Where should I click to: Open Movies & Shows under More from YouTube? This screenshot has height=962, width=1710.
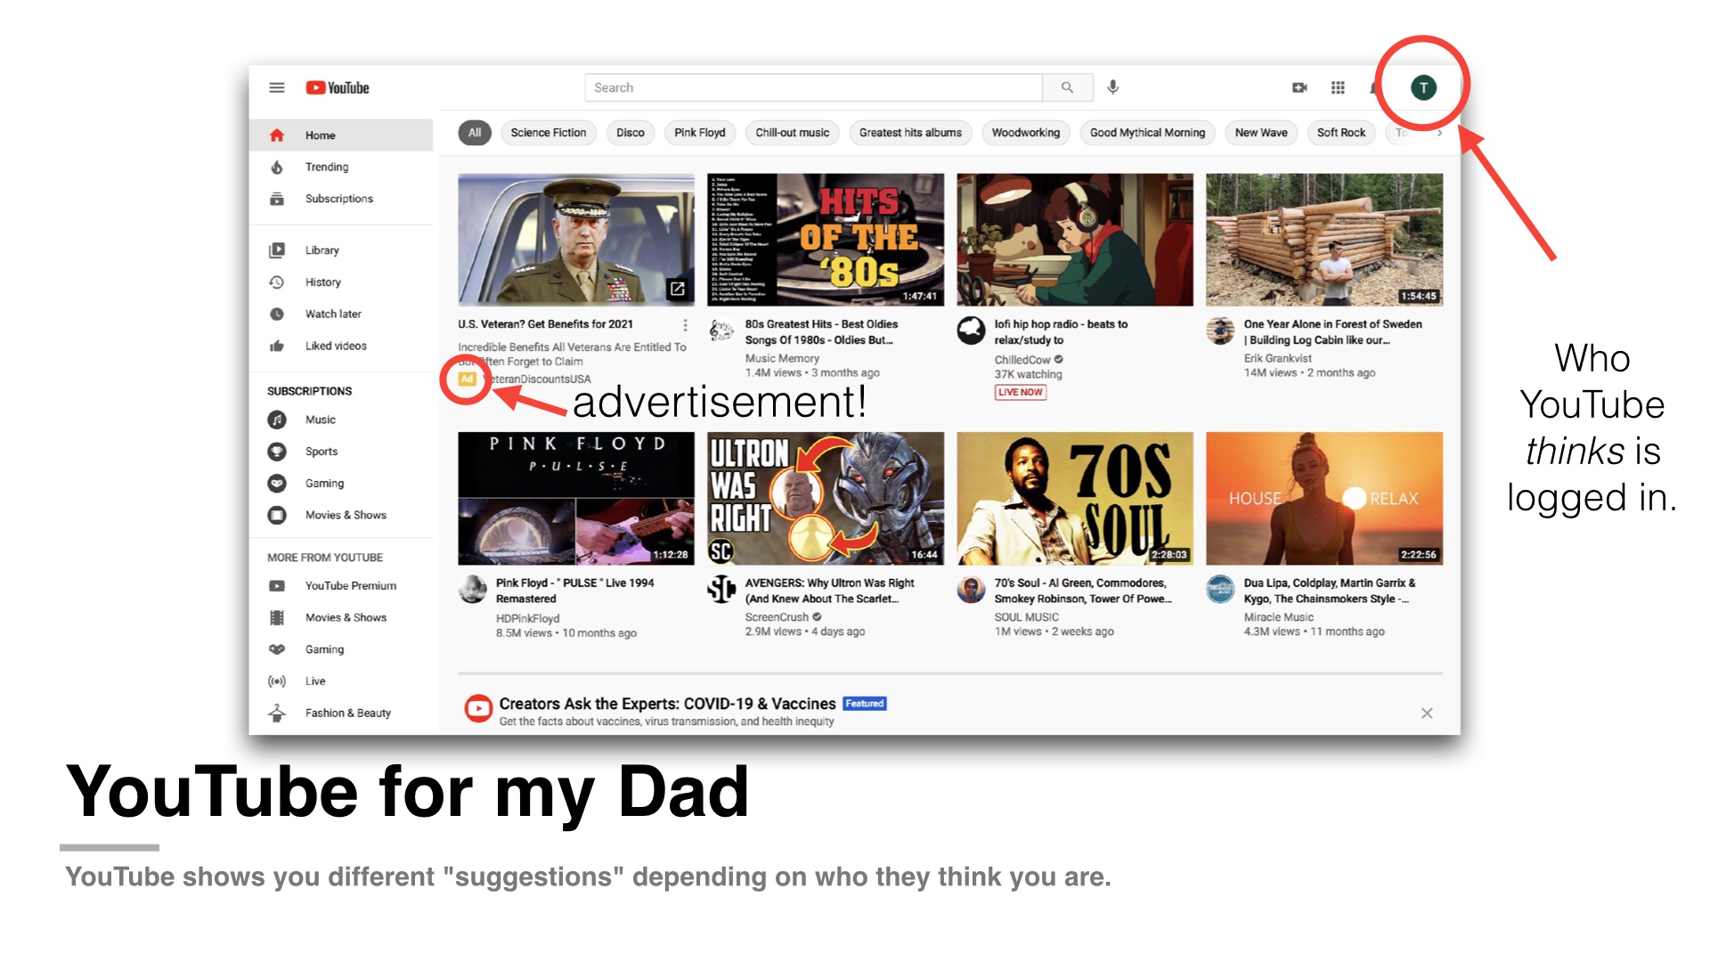point(342,617)
